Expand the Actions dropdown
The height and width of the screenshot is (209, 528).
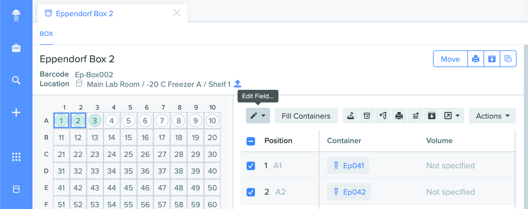point(492,116)
